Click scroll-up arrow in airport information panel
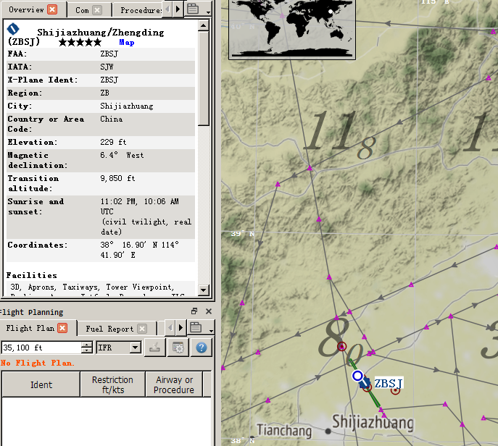 [203, 25]
